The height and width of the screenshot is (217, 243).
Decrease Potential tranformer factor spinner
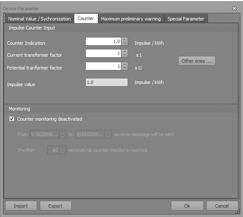pos(124,68)
